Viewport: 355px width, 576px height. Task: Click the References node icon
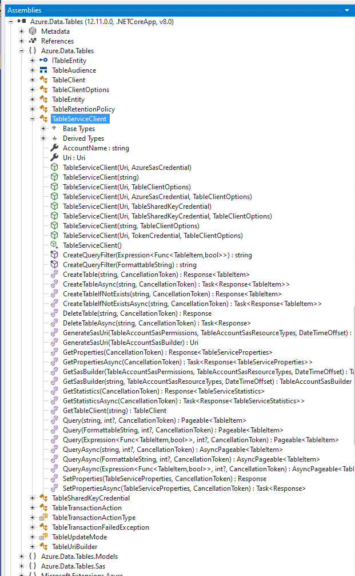[x=33, y=41]
